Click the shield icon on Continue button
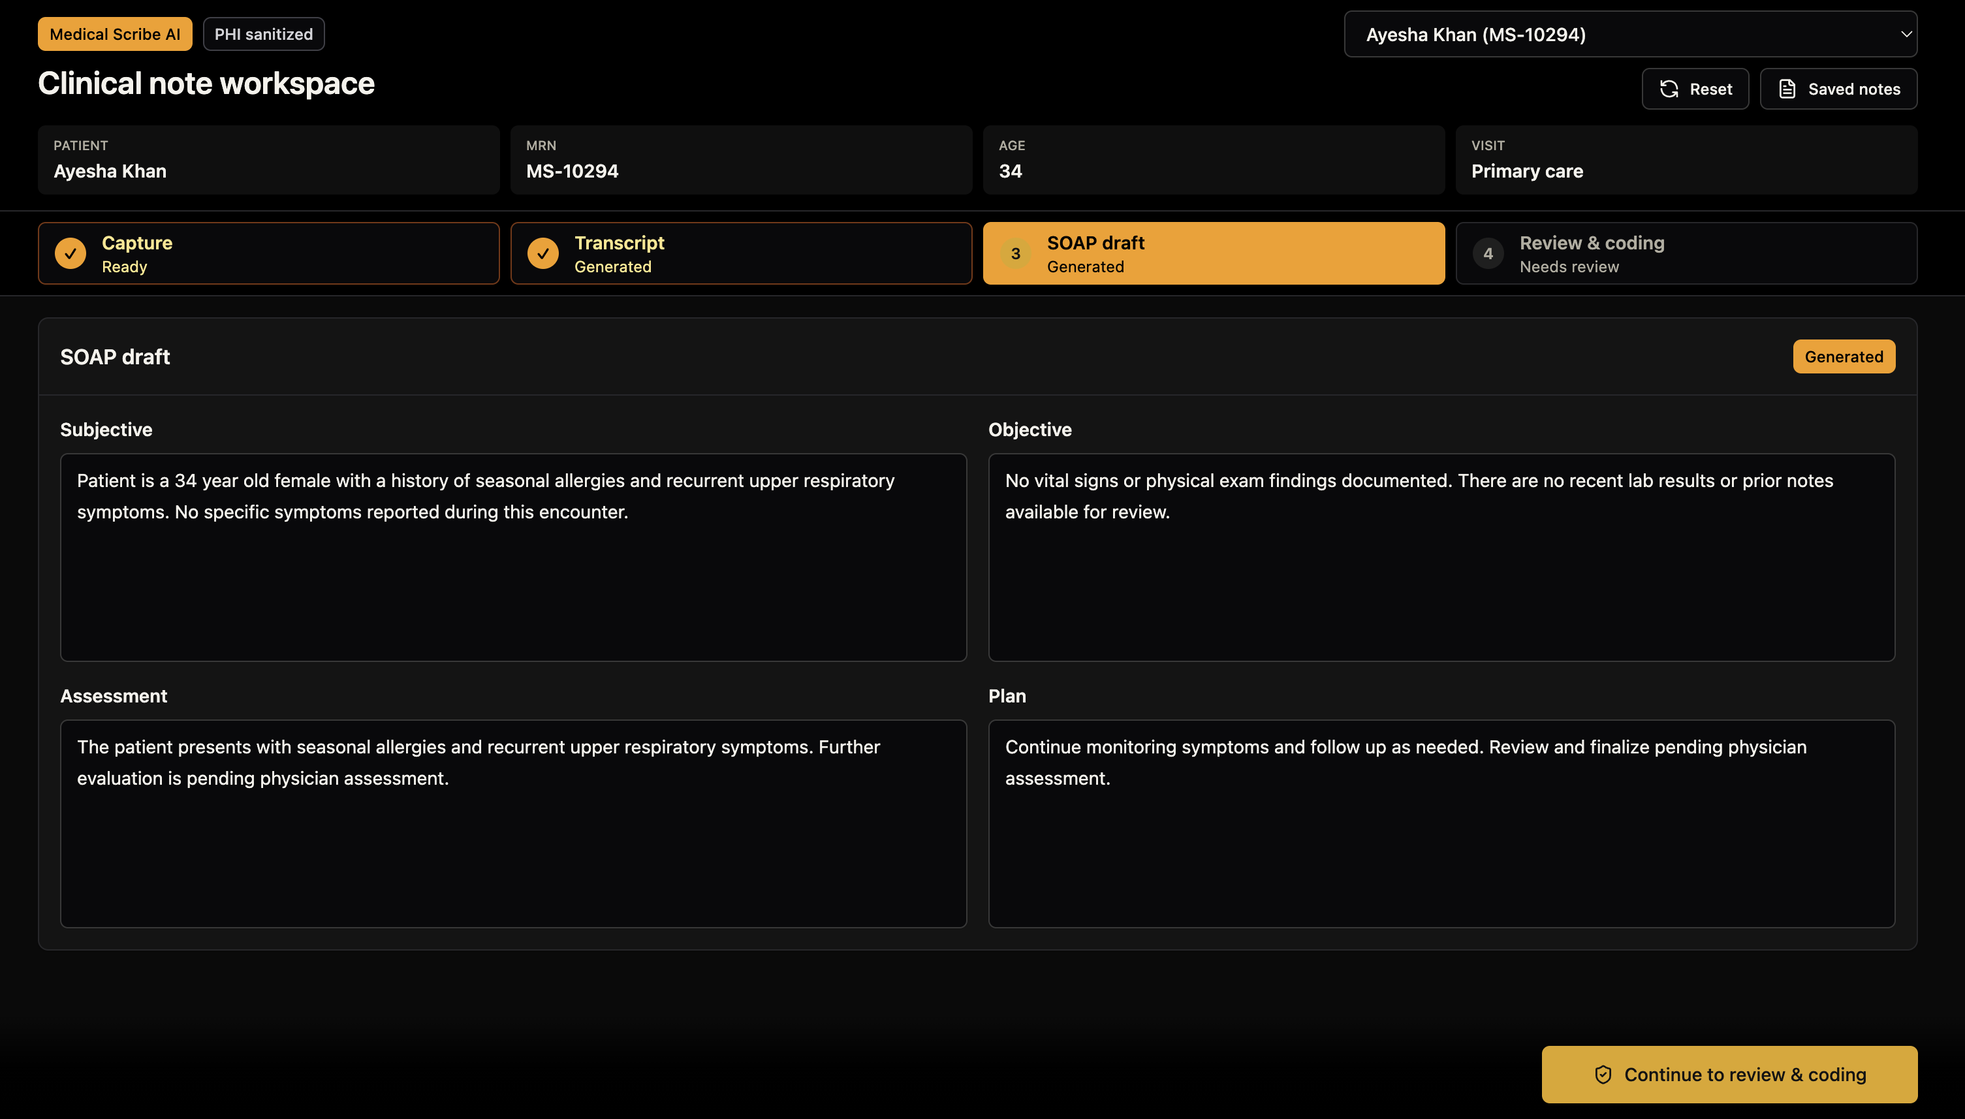The width and height of the screenshot is (1965, 1119). pyautogui.click(x=1603, y=1075)
